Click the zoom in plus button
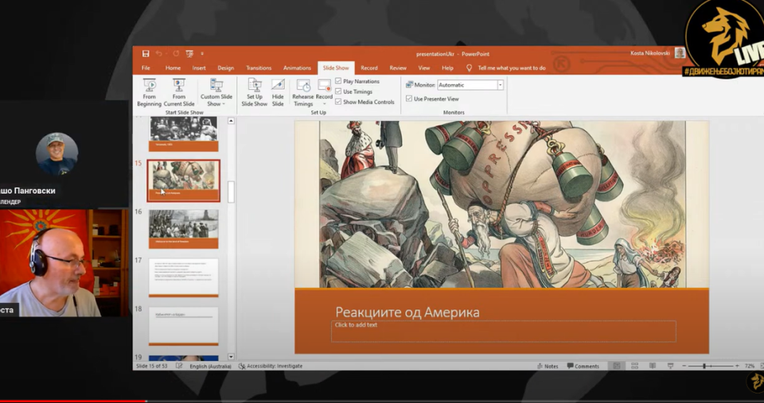This screenshot has width=764, height=403. [x=737, y=366]
